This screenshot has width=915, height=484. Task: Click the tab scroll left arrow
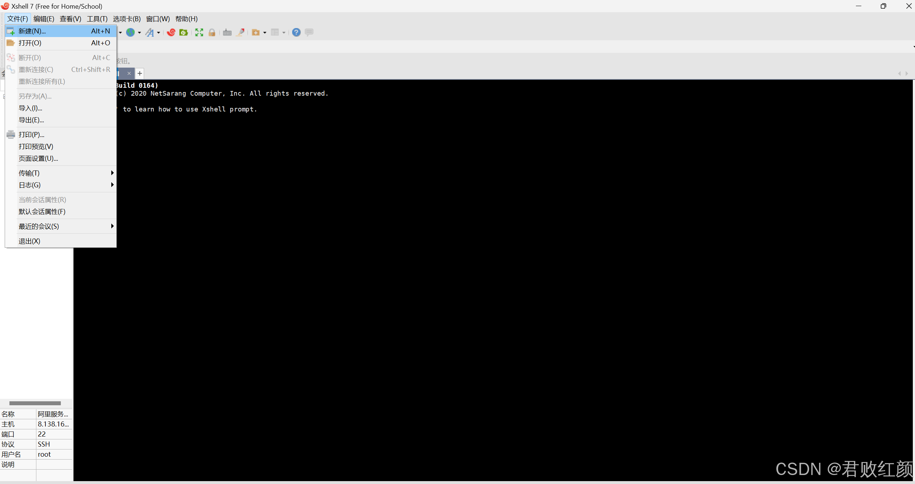click(900, 73)
